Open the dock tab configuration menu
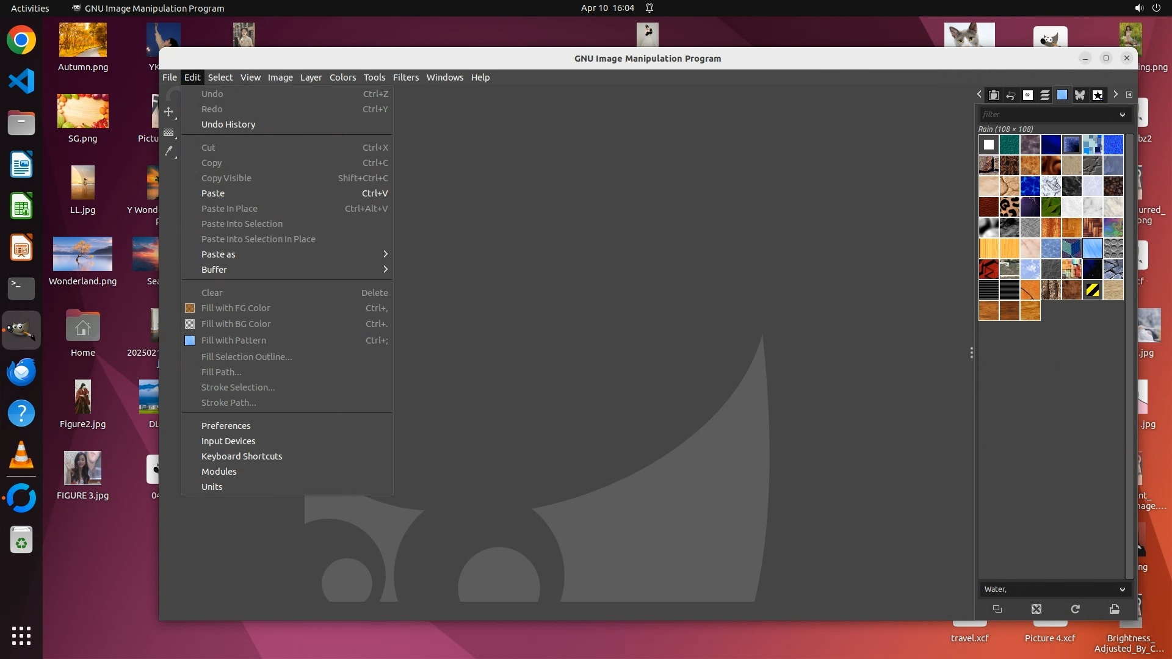The height and width of the screenshot is (659, 1172). (1129, 95)
